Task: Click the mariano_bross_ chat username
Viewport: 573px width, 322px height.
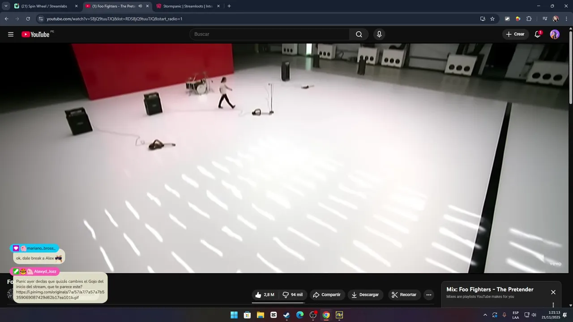Action: point(41,248)
